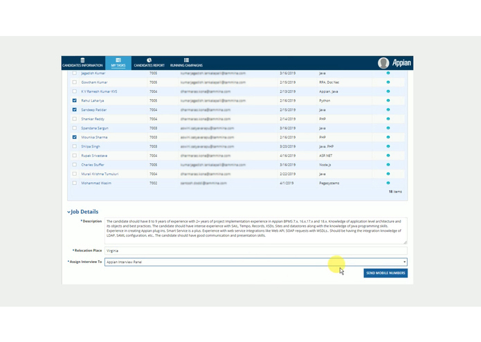
Task: Deselect Sandeep Patidar's checkbox
Action: point(75,110)
